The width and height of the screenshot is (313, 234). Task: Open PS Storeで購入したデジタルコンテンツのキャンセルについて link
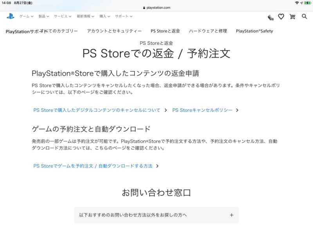click(97, 110)
